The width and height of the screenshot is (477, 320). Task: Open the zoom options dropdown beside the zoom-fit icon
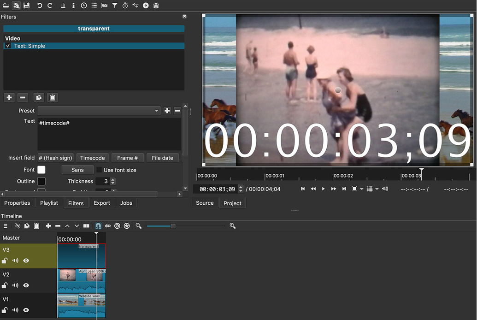[361, 189]
